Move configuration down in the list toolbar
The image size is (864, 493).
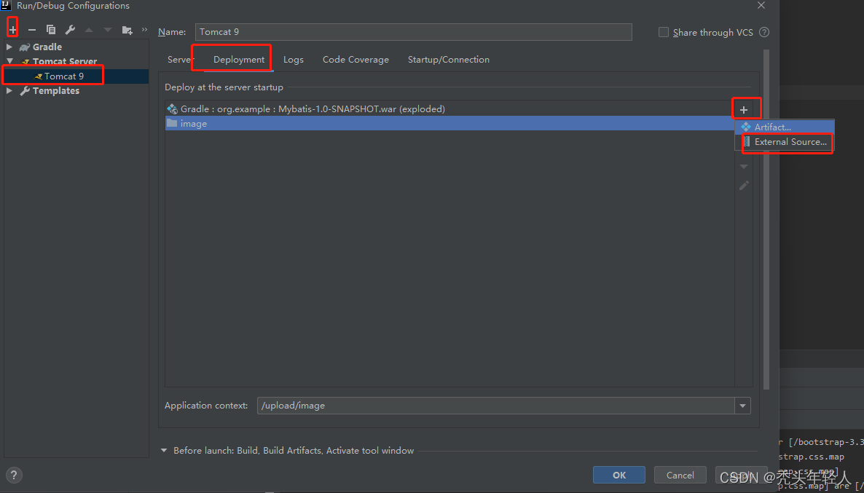point(108,30)
